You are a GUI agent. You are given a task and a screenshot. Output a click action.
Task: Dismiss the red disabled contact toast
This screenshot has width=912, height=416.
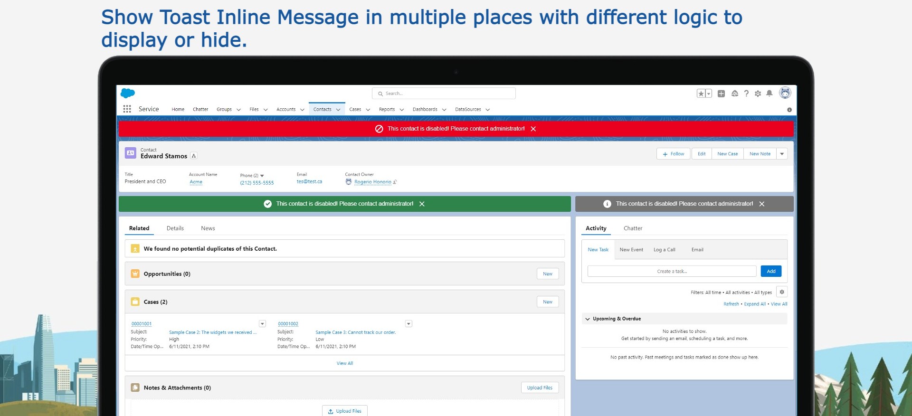click(x=533, y=129)
